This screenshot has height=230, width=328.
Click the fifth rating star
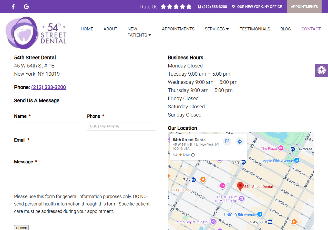tap(189, 7)
